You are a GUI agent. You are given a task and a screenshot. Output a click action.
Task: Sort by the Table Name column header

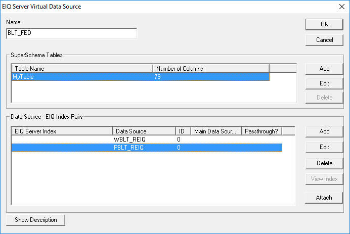82,69
